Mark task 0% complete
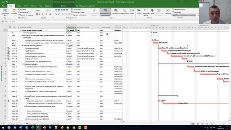The image size is (231, 130). click(56, 10)
